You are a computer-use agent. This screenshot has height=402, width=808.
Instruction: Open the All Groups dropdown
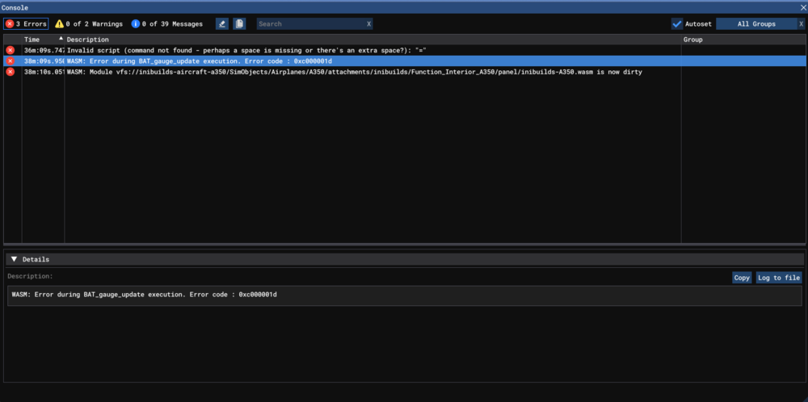pyautogui.click(x=755, y=24)
